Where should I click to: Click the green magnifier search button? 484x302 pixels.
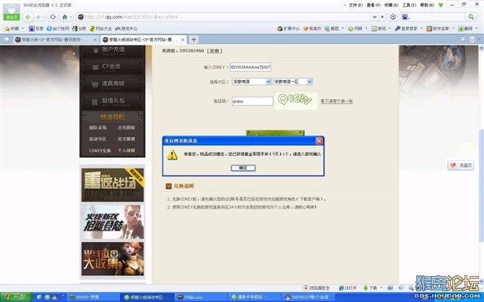[471, 17]
